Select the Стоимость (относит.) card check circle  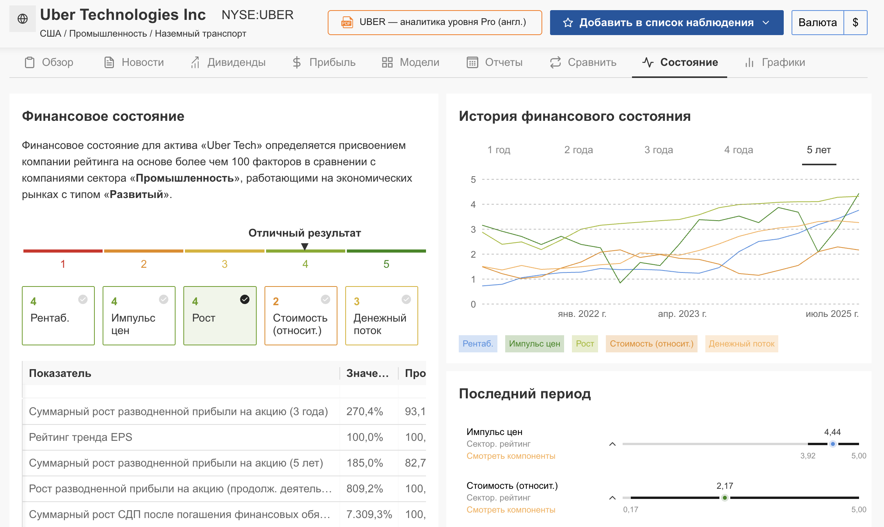(x=325, y=299)
